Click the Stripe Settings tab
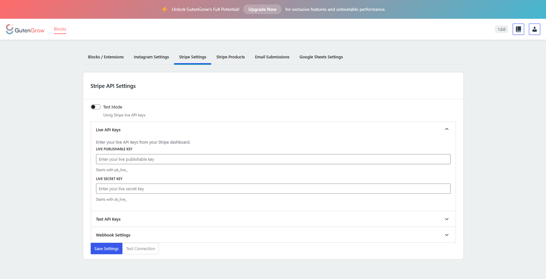This screenshot has width=546, height=279. click(x=192, y=57)
